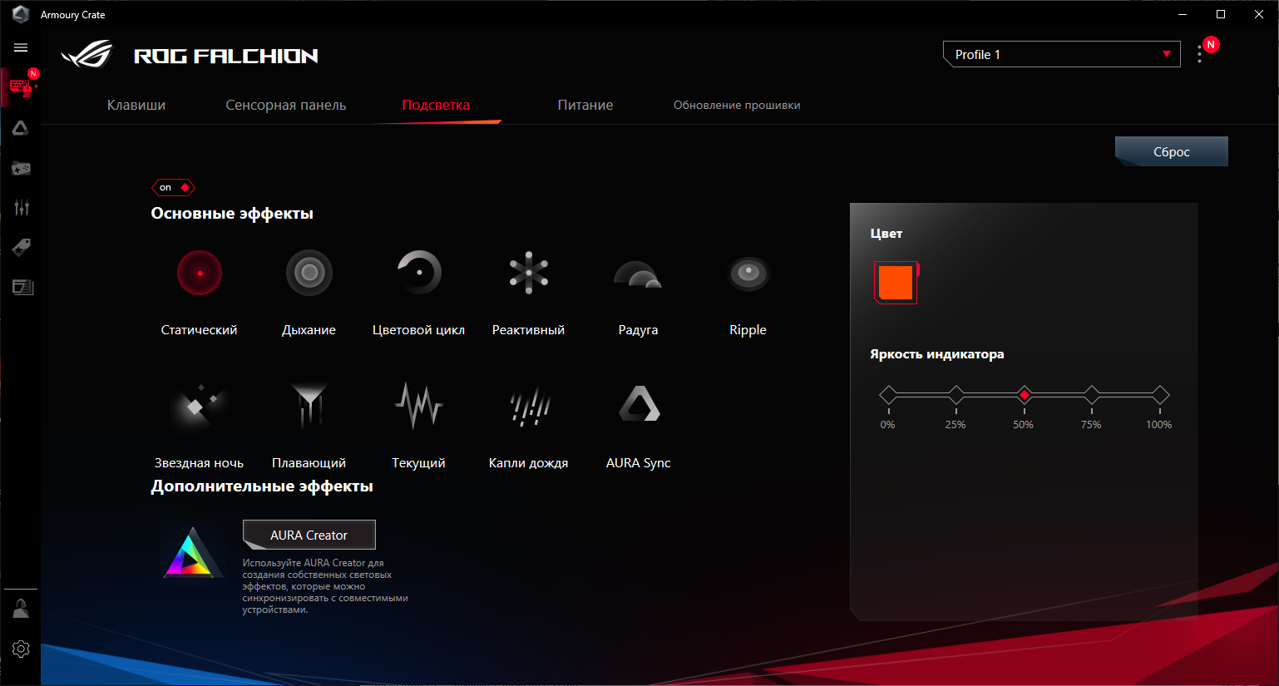Open the user profile icon in sidebar
The width and height of the screenshot is (1279, 686).
coord(21,609)
